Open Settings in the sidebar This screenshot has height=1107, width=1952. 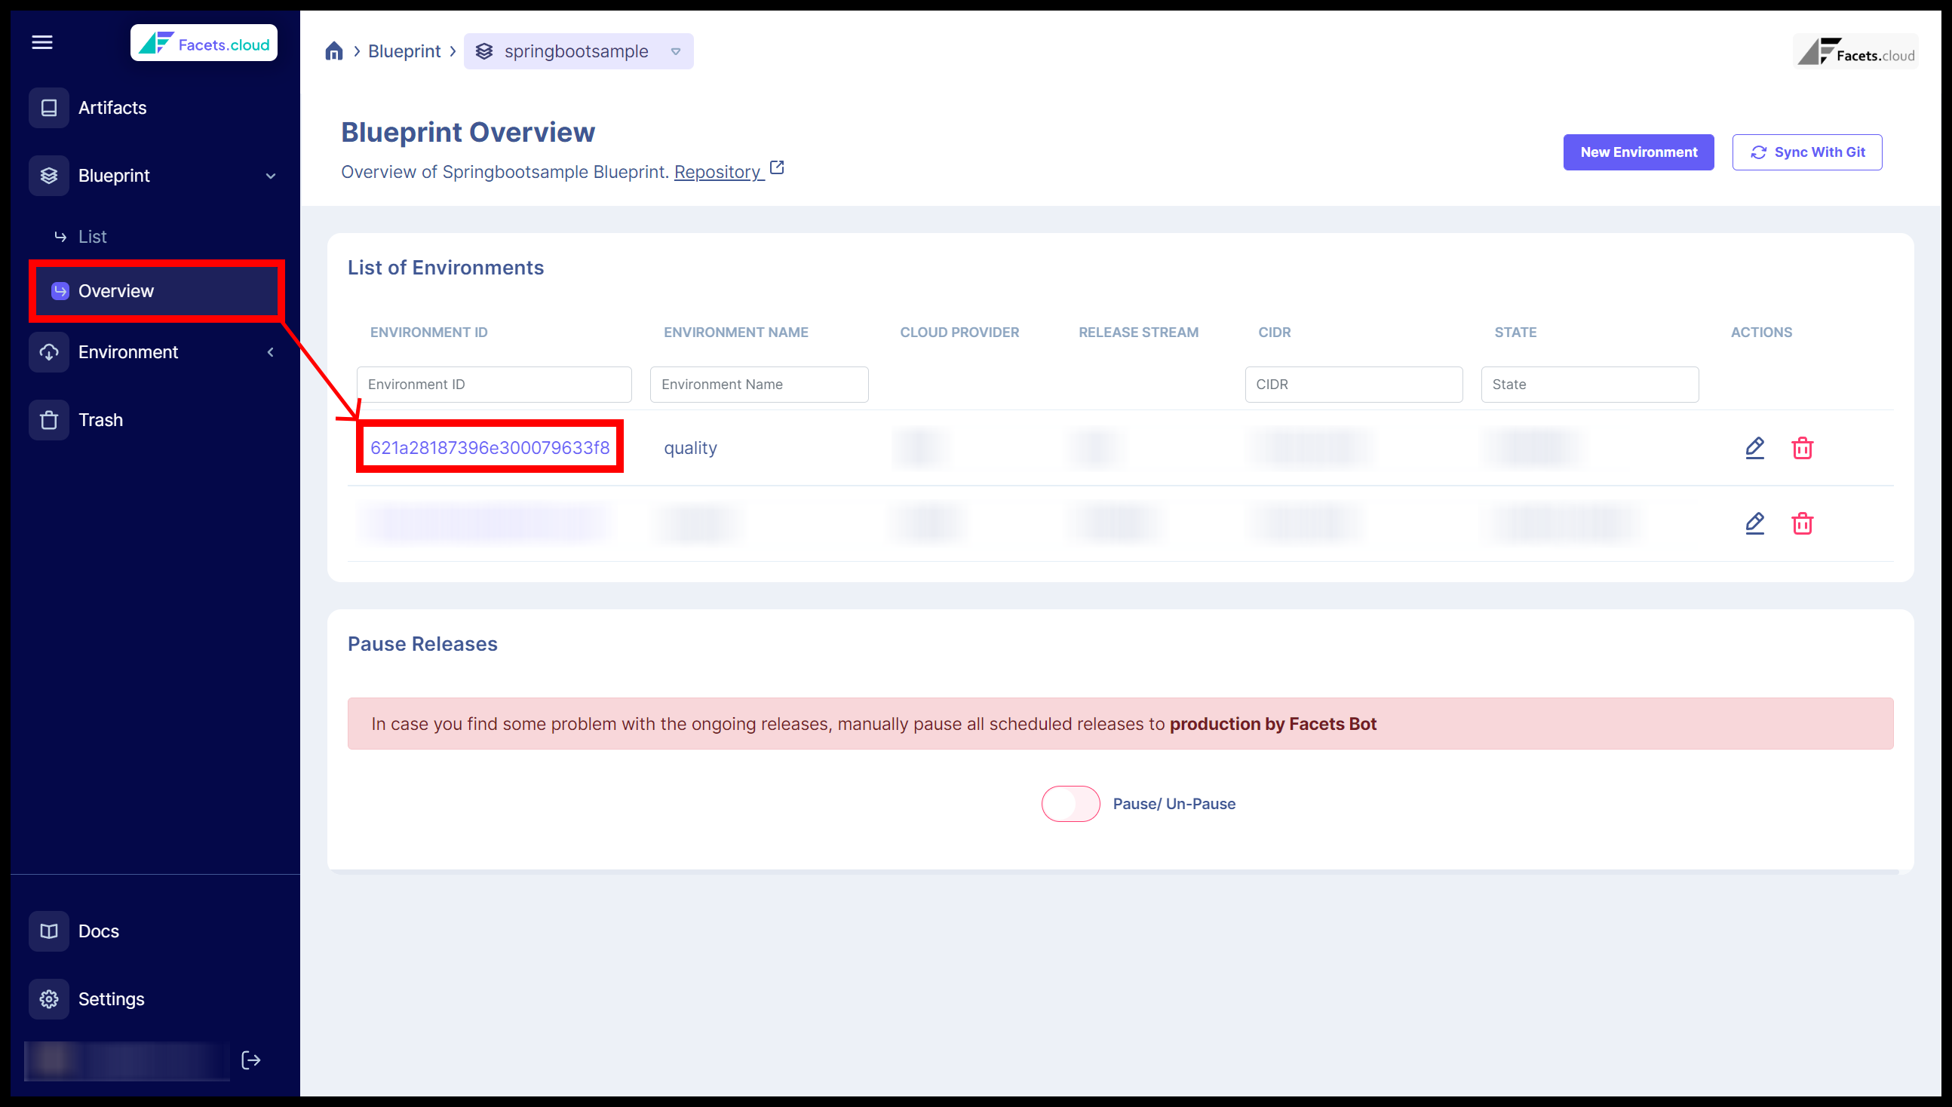click(111, 999)
